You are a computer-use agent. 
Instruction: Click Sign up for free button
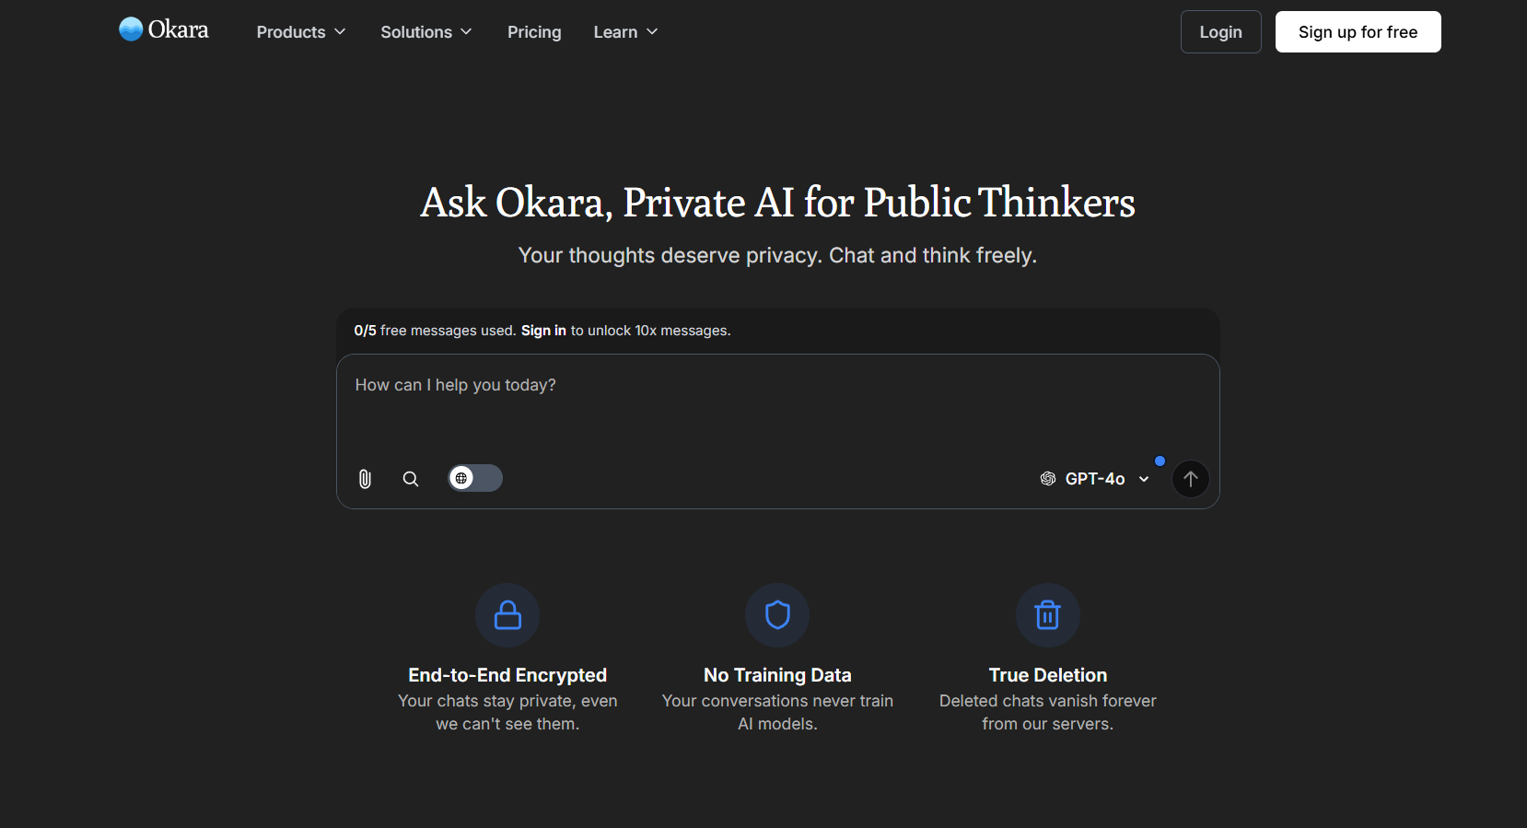[x=1358, y=32]
